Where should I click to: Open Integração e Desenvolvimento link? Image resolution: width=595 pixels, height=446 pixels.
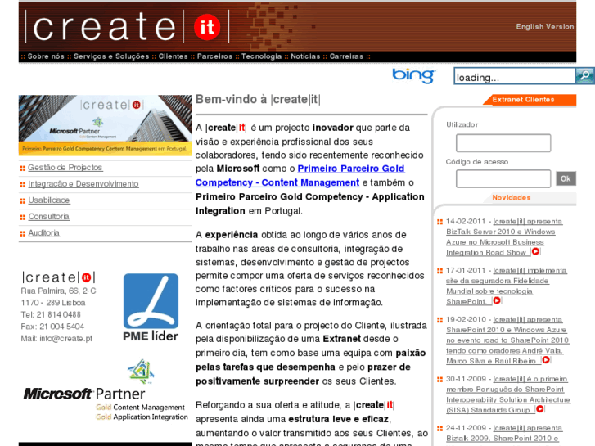pos(83,183)
